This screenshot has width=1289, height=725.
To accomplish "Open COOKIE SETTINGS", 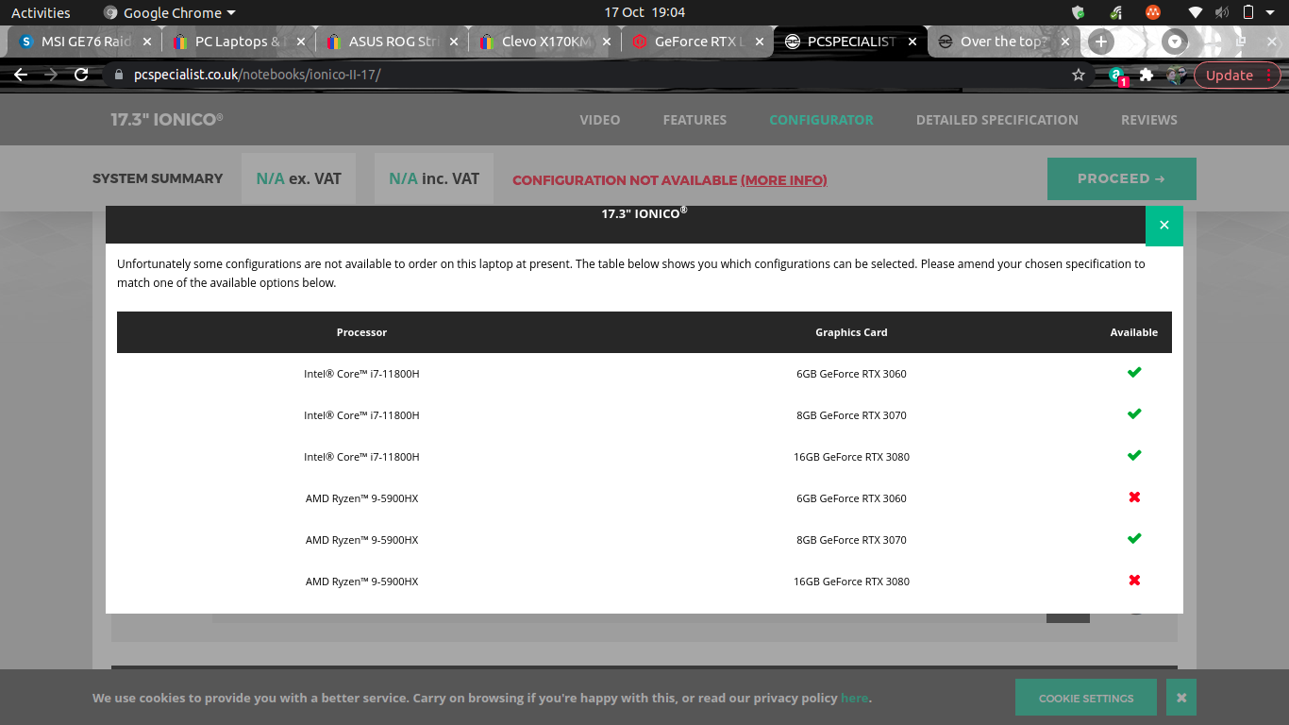I will click(x=1086, y=698).
